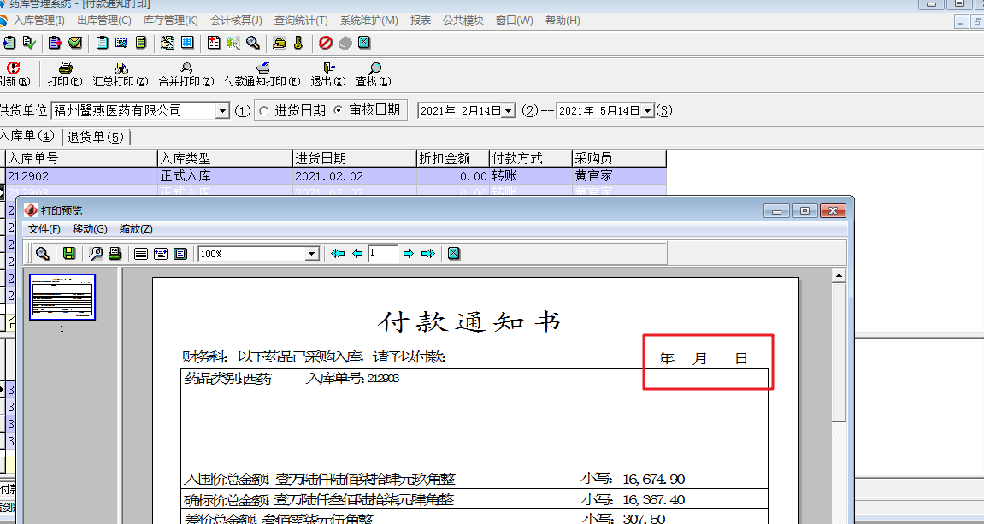Viewport: 984px width, 524px height.
Task: Open the 入库管理(I) menu
Action: [x=39, y=20]
